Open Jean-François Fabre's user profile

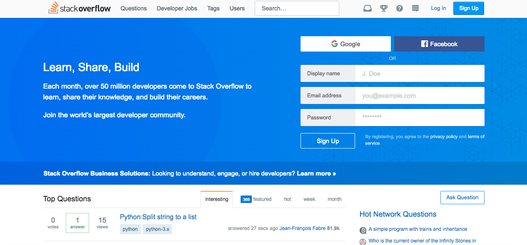(302, 228)
